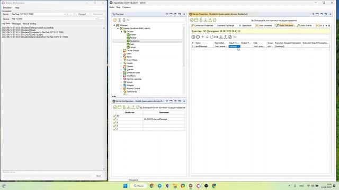Image resolution: width=339 pixels, height=190 pixels.
Task: Select the virtual device in tree
Action: (x=133, y=47)
